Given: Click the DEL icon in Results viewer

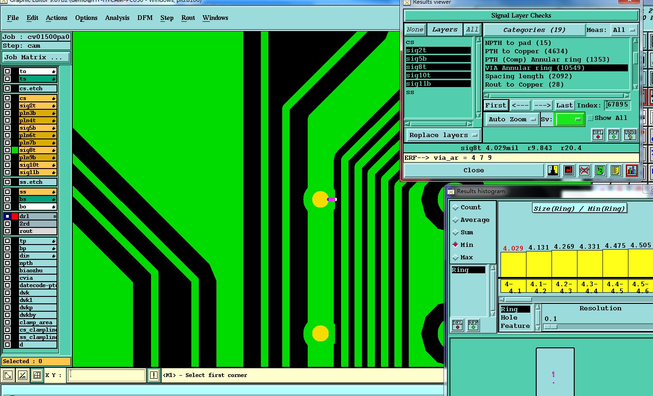Looking at the screenshot, I should click(x=598, y=135).
